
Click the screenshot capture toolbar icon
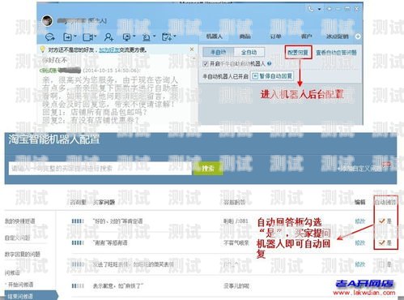tap(147, 37)
